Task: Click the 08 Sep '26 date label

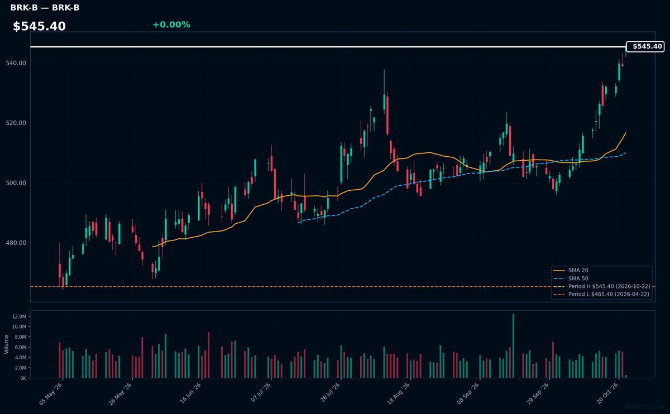Action: (x=469, y=393)
